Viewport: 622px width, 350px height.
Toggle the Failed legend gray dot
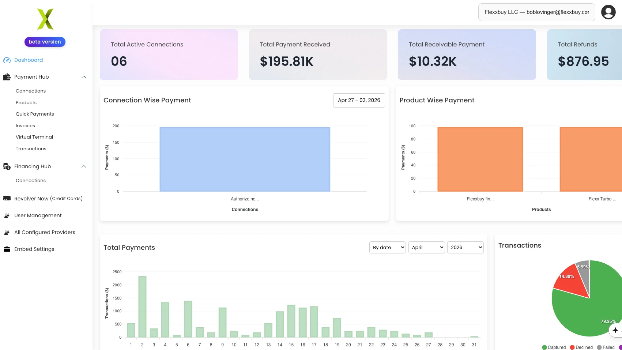tap(599, 347)
